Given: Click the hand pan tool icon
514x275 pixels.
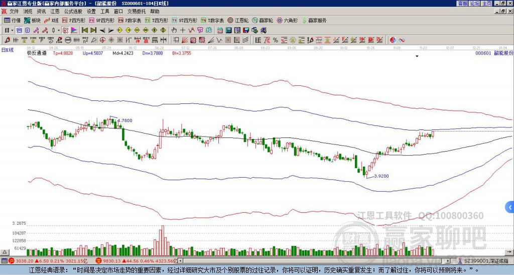Looking at the screenshot, I should pyautogui.click(x=174, y=31).
